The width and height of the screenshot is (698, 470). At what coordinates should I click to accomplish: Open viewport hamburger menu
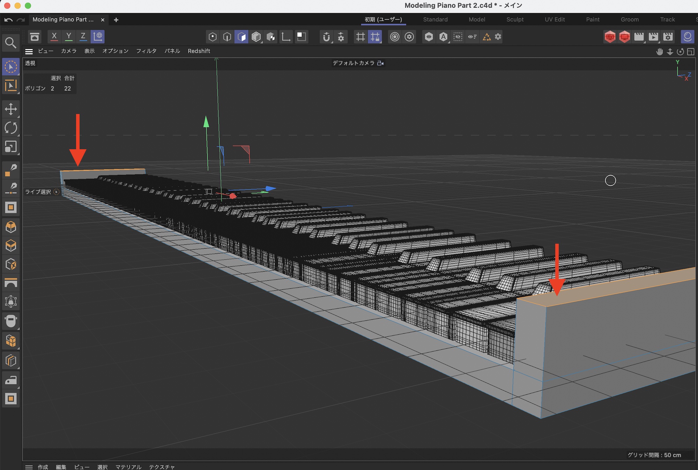29,51
